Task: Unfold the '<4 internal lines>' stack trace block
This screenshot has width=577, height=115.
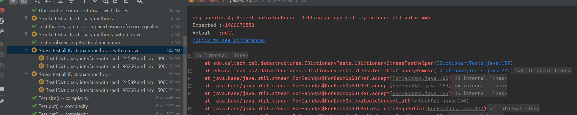Action: click(190, 56)
